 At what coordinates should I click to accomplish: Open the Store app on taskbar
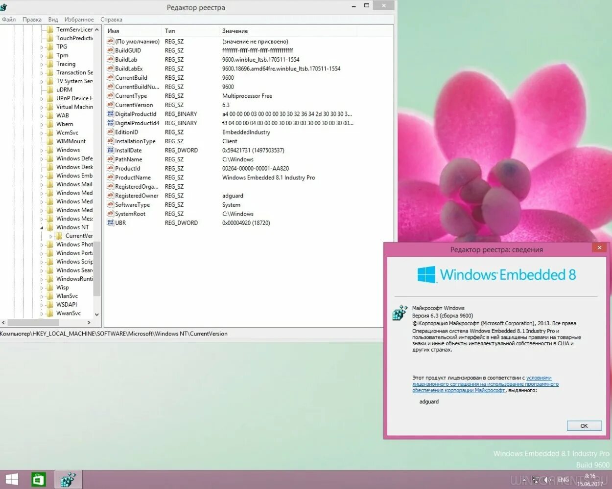[39, 479]
